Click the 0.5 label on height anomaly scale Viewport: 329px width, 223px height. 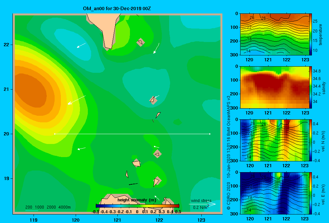(178, 212)
